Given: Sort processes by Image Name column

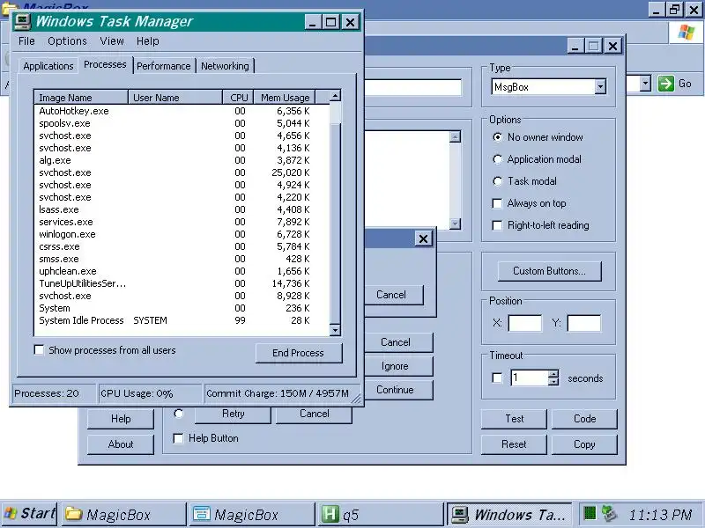Looking at the screenshot, I should tap(81, 98).
